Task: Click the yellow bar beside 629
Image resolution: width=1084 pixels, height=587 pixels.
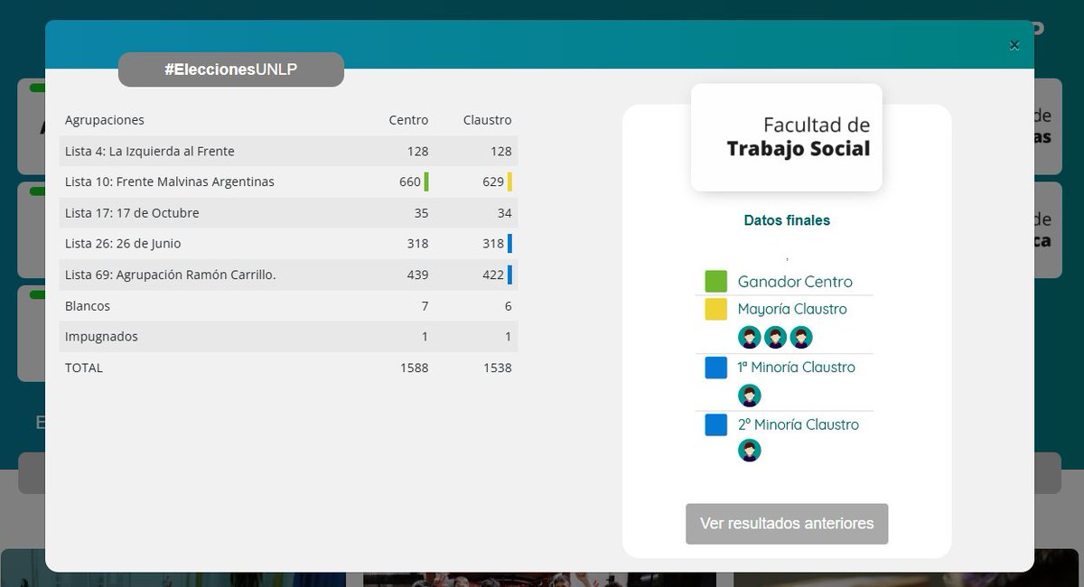Action: tap(509, 182)
